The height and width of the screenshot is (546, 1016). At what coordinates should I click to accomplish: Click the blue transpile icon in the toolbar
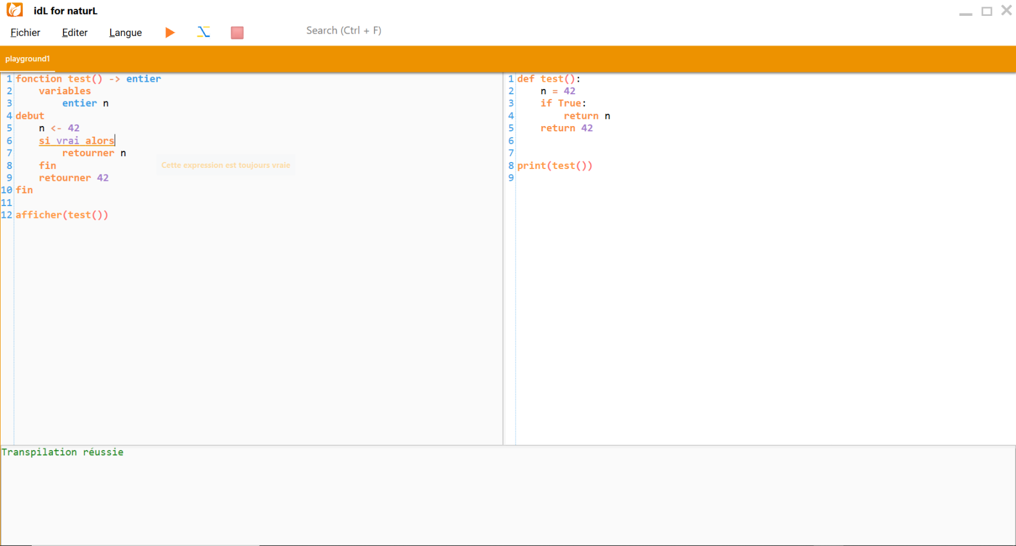click(204, 32)
